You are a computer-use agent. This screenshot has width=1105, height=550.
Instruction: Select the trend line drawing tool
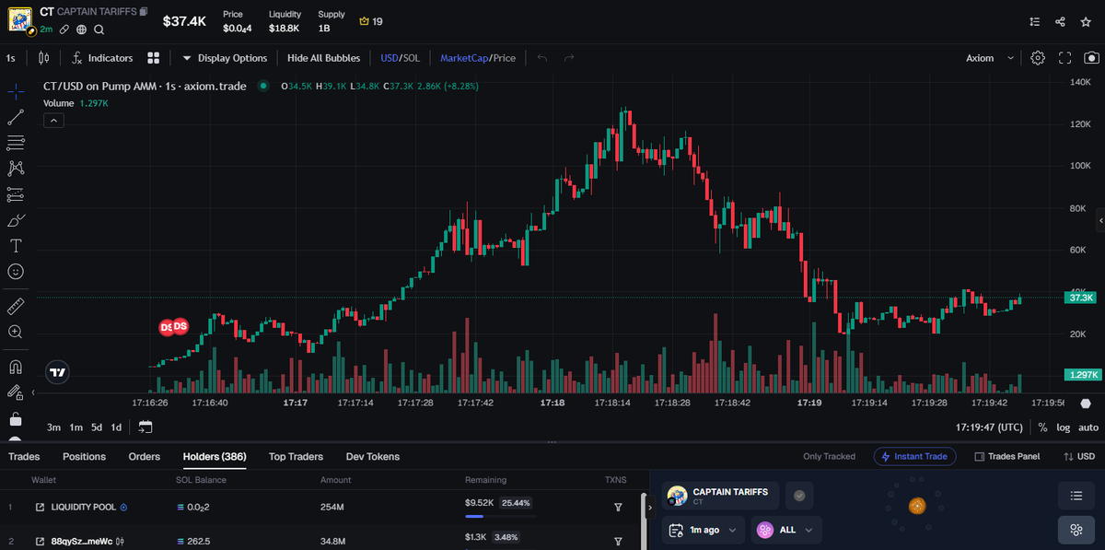pos(16,117)
